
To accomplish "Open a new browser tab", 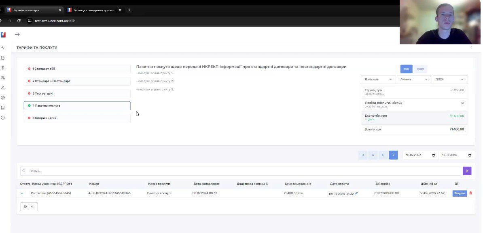I will pyautogui.click(x=129, y=10).
